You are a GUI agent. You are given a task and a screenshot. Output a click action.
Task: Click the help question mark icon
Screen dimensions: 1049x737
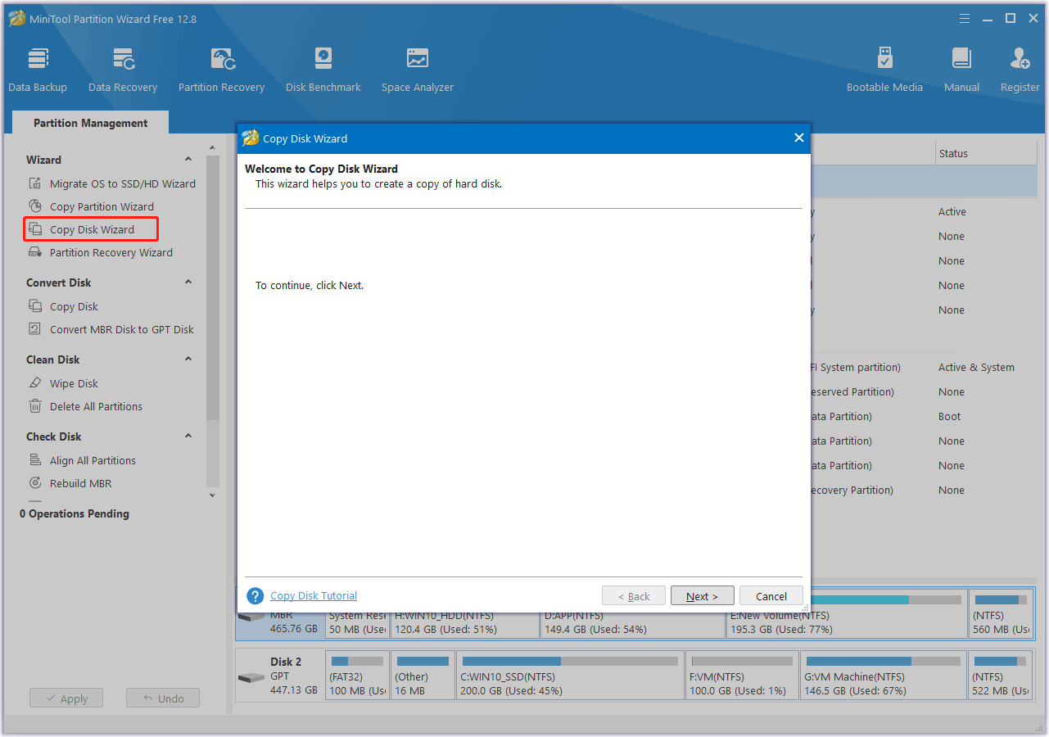255,596
